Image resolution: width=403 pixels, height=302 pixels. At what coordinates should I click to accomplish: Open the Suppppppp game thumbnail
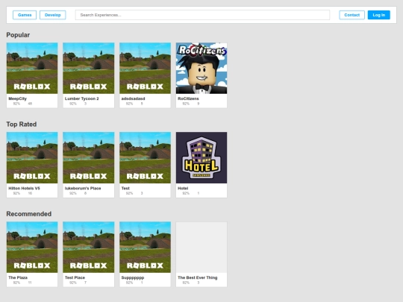[145, 247]
